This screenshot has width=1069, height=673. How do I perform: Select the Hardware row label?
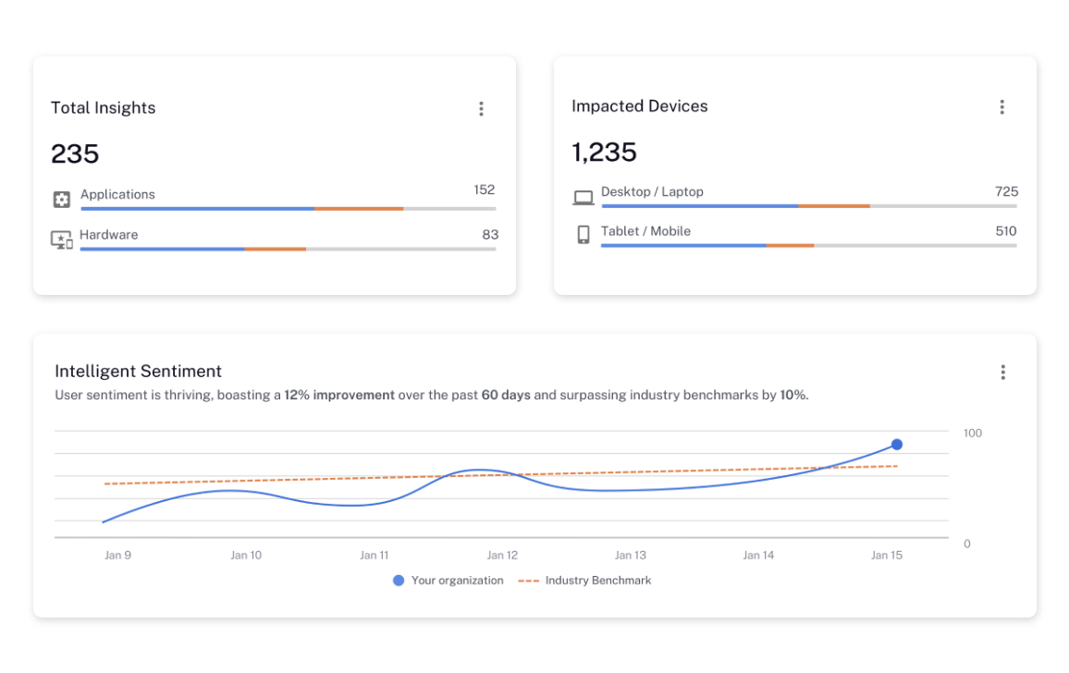coord(108,235)
